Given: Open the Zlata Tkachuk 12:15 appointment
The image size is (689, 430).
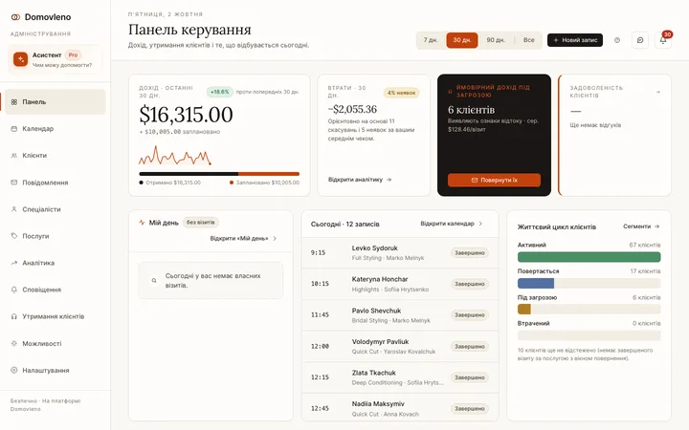Looking at the screenshot, I should pos(400,377).
